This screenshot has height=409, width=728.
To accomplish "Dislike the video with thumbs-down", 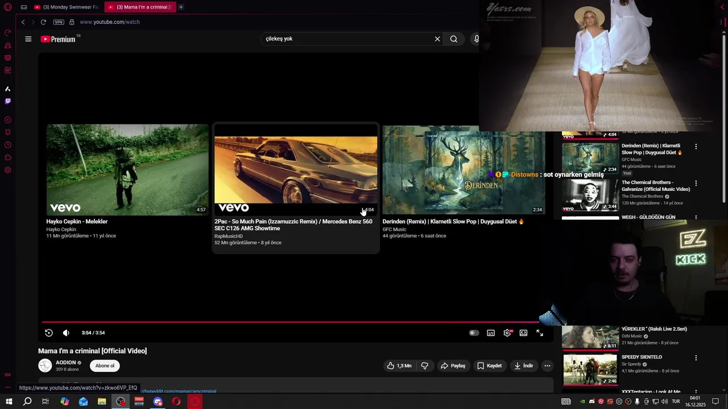I will (425, 366).
